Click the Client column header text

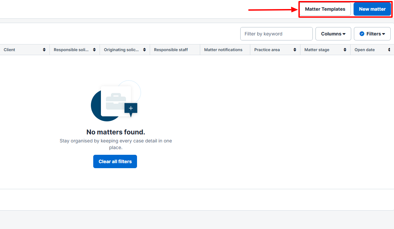pos(9,50)
